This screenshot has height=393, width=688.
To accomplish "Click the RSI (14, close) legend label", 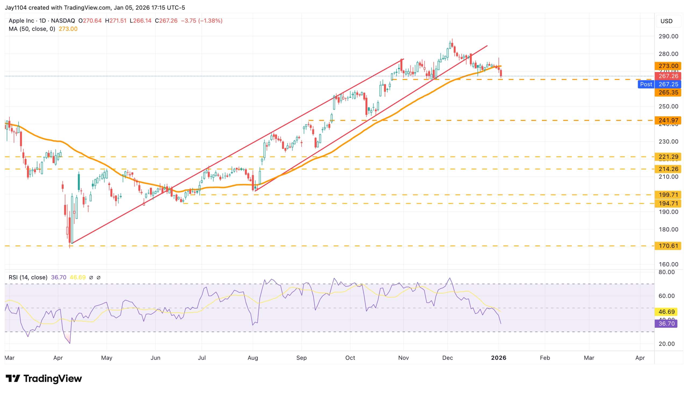I will [28, 278].
